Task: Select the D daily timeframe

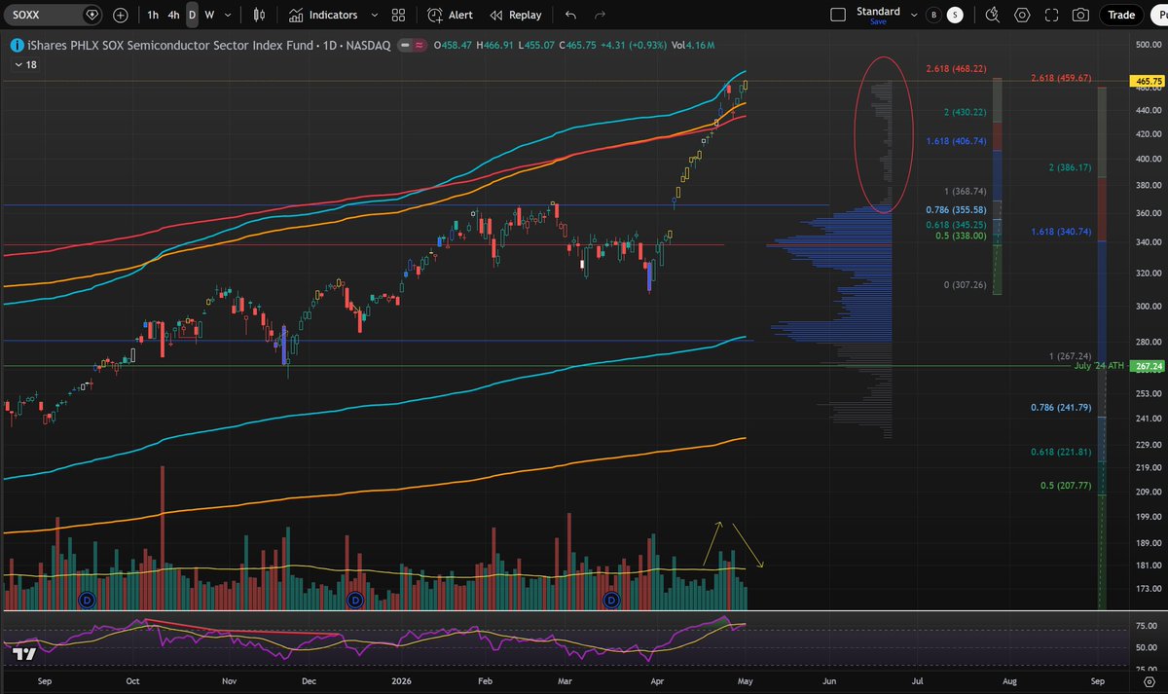Action: pos(192,16)
